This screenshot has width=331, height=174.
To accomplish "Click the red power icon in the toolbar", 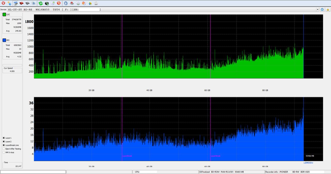I will [x=3, y=3].
